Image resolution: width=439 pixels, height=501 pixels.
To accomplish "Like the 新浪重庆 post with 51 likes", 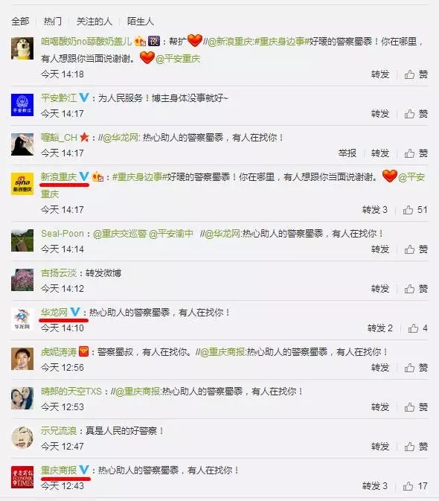I will coord(414,210).
